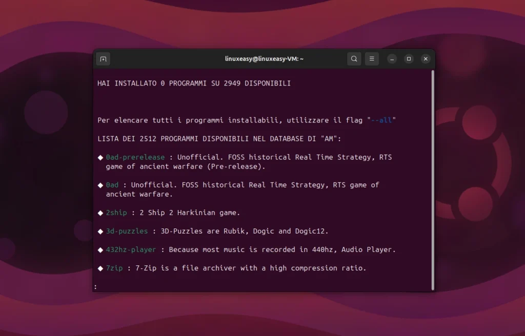Click the colon pager prompt at the bottom
This screenshot has width=525, height=336.
95,286
